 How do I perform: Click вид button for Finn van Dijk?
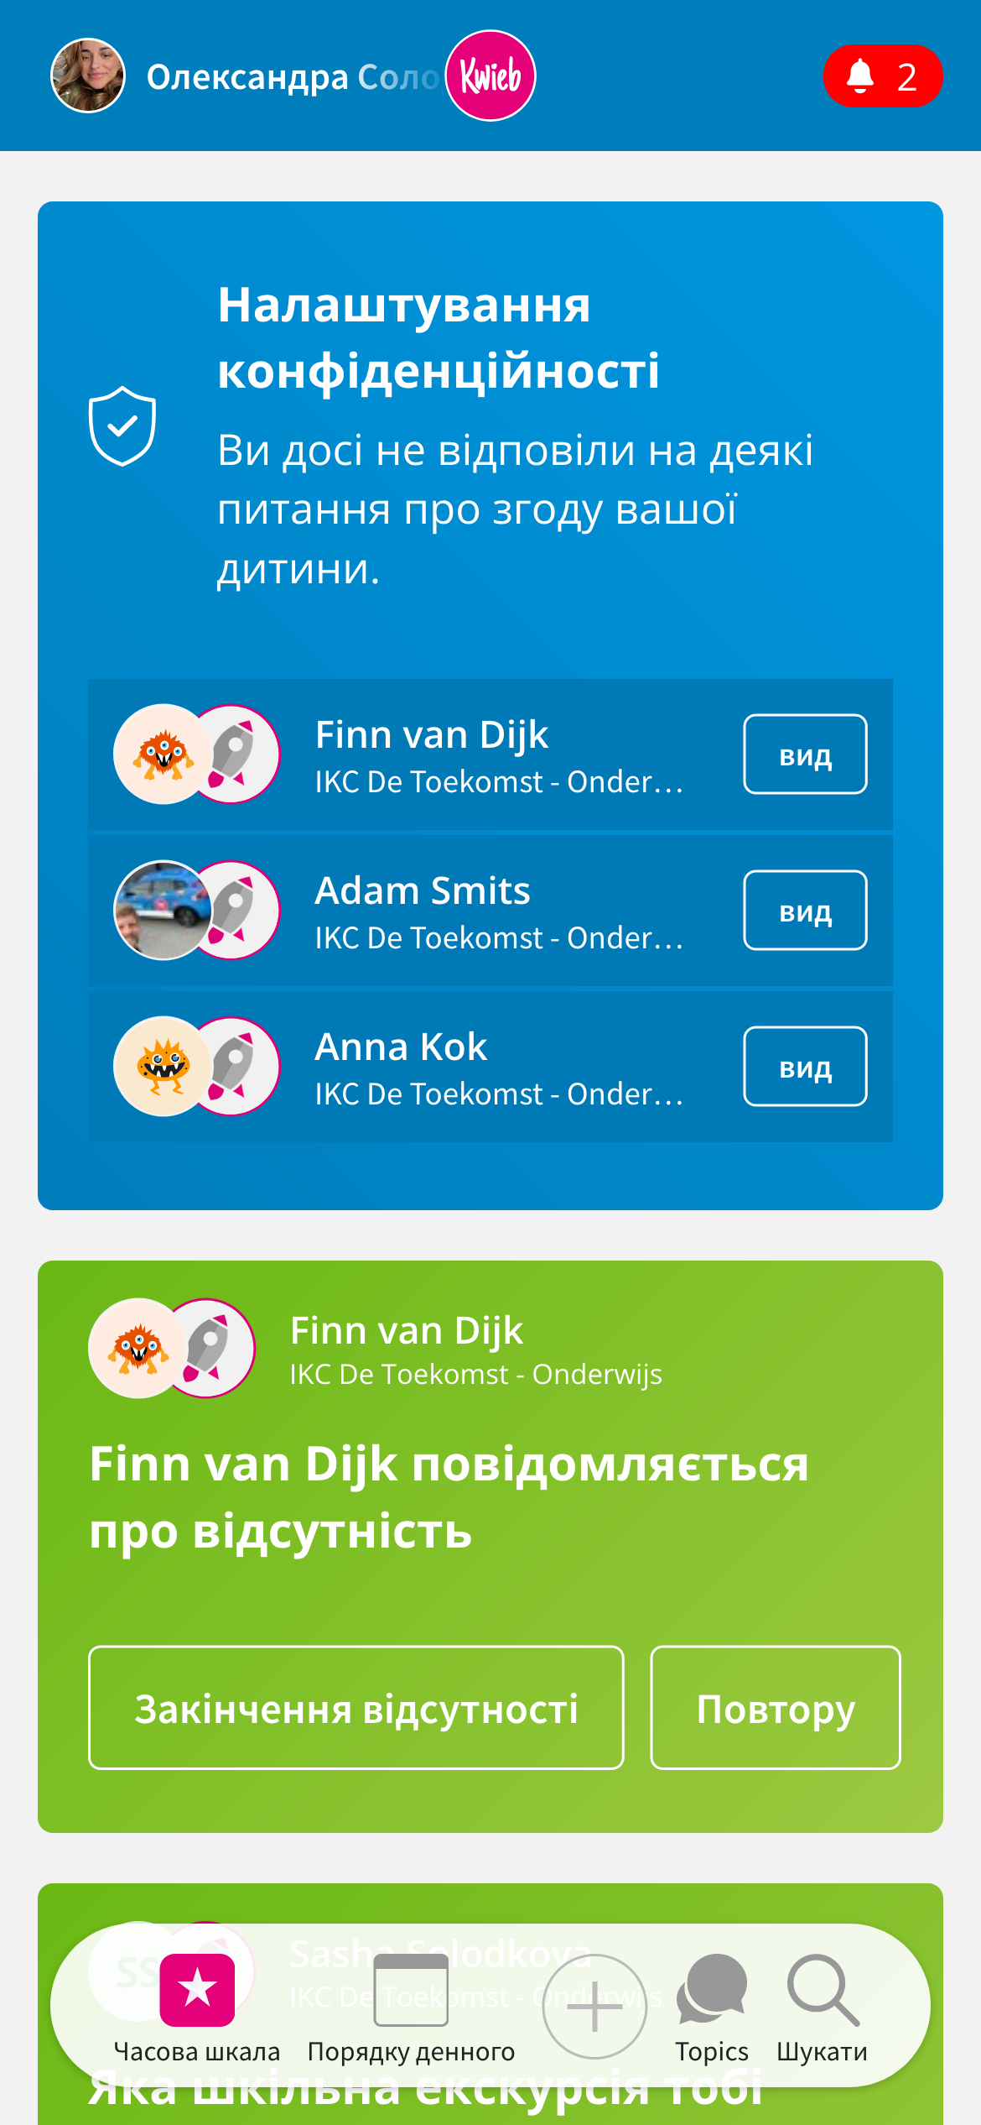tap(805, 754)
